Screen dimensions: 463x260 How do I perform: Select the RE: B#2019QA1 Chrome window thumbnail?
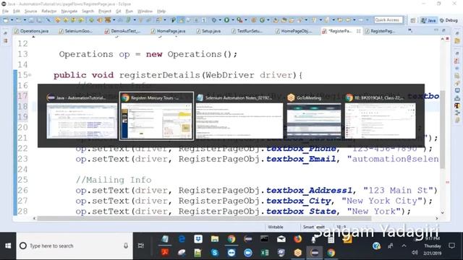coord(381,116)
